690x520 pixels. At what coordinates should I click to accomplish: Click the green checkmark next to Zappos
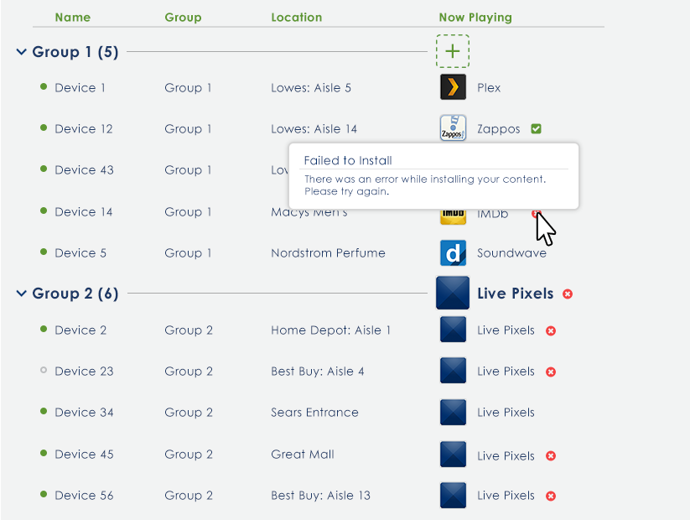tap(537, 129)
